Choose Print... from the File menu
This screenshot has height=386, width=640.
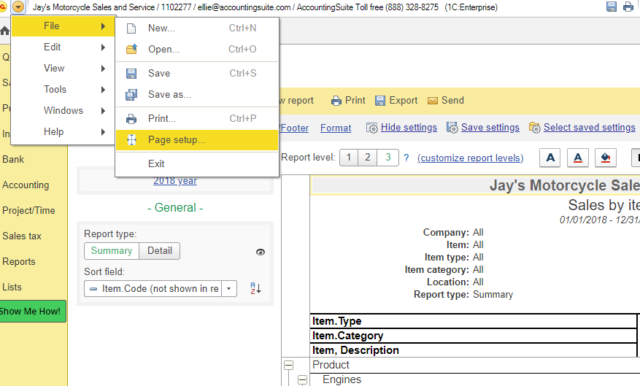point(197,119)
